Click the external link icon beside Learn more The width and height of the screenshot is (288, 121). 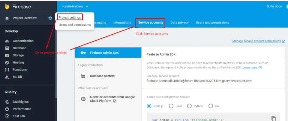[x=260, y=68]
